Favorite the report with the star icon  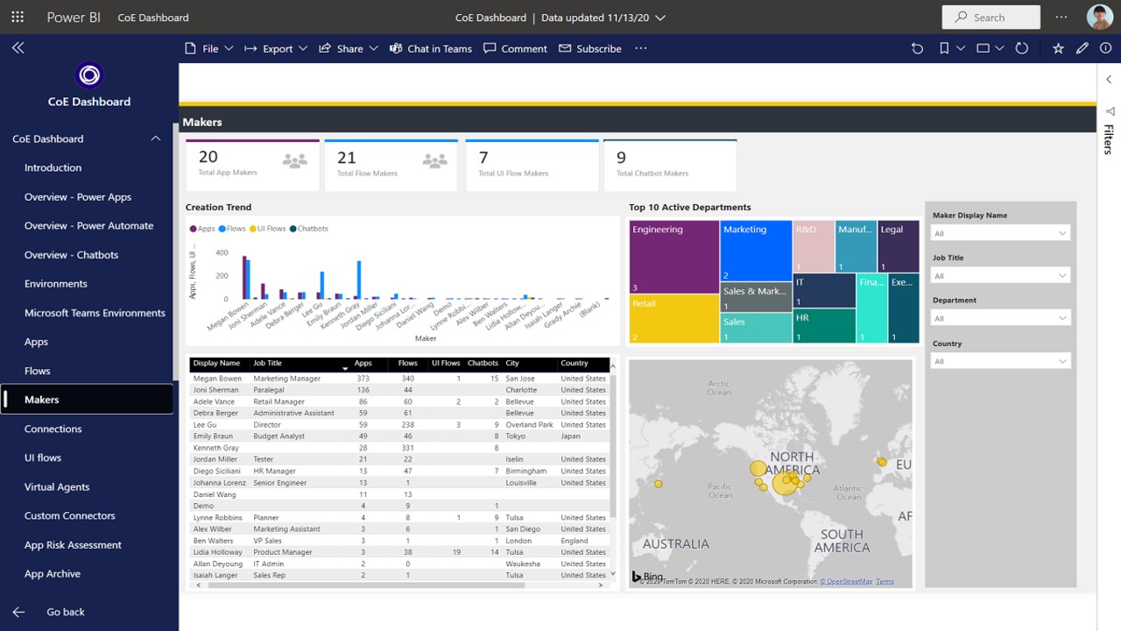[1058, 48]
